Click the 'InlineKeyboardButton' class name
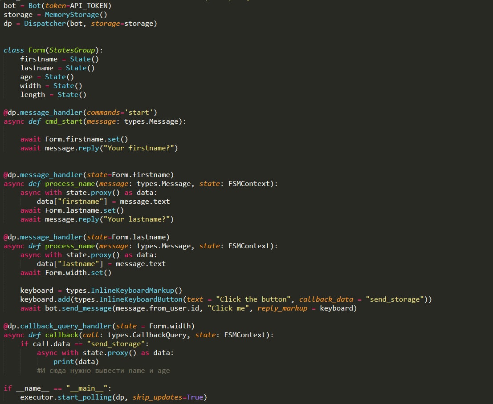 pos(141,299)
